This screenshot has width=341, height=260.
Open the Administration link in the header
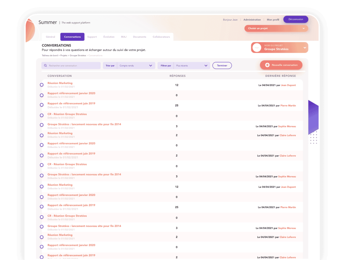252,20
